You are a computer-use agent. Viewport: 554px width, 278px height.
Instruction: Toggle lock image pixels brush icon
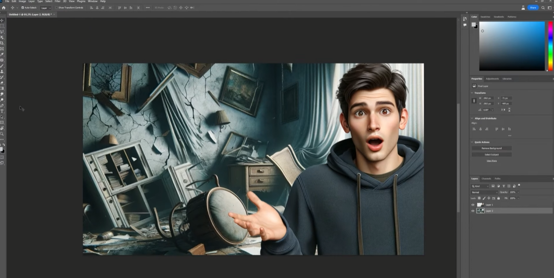pos(484,198)
